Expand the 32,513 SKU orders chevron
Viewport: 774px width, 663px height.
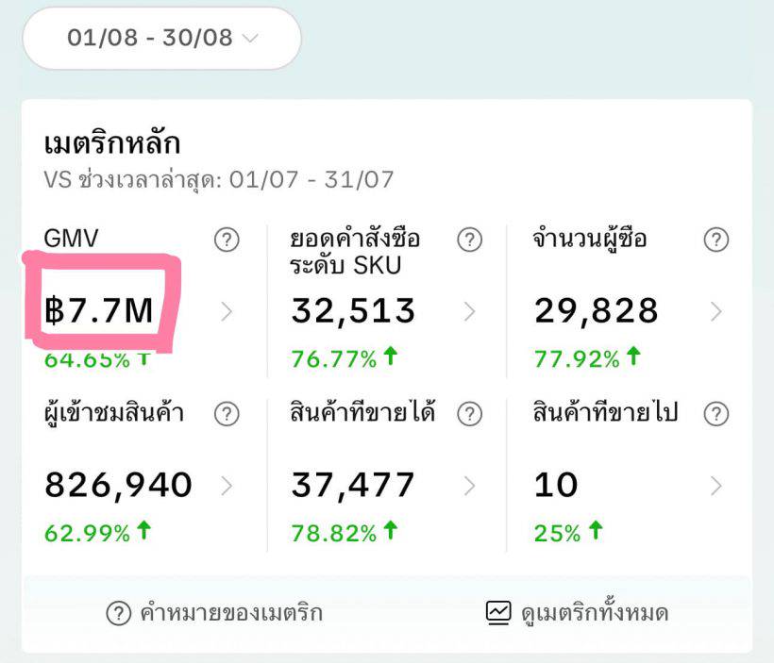[469, 311]
